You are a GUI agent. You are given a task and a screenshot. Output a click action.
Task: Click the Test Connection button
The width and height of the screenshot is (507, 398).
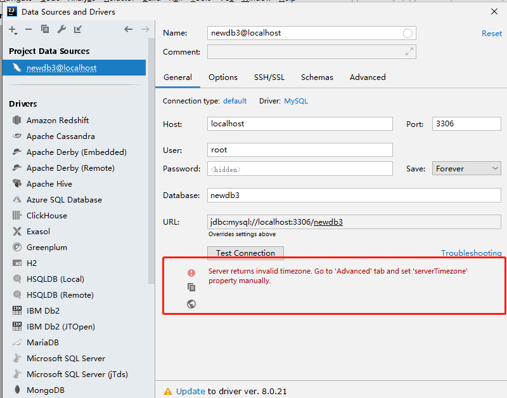245,253
